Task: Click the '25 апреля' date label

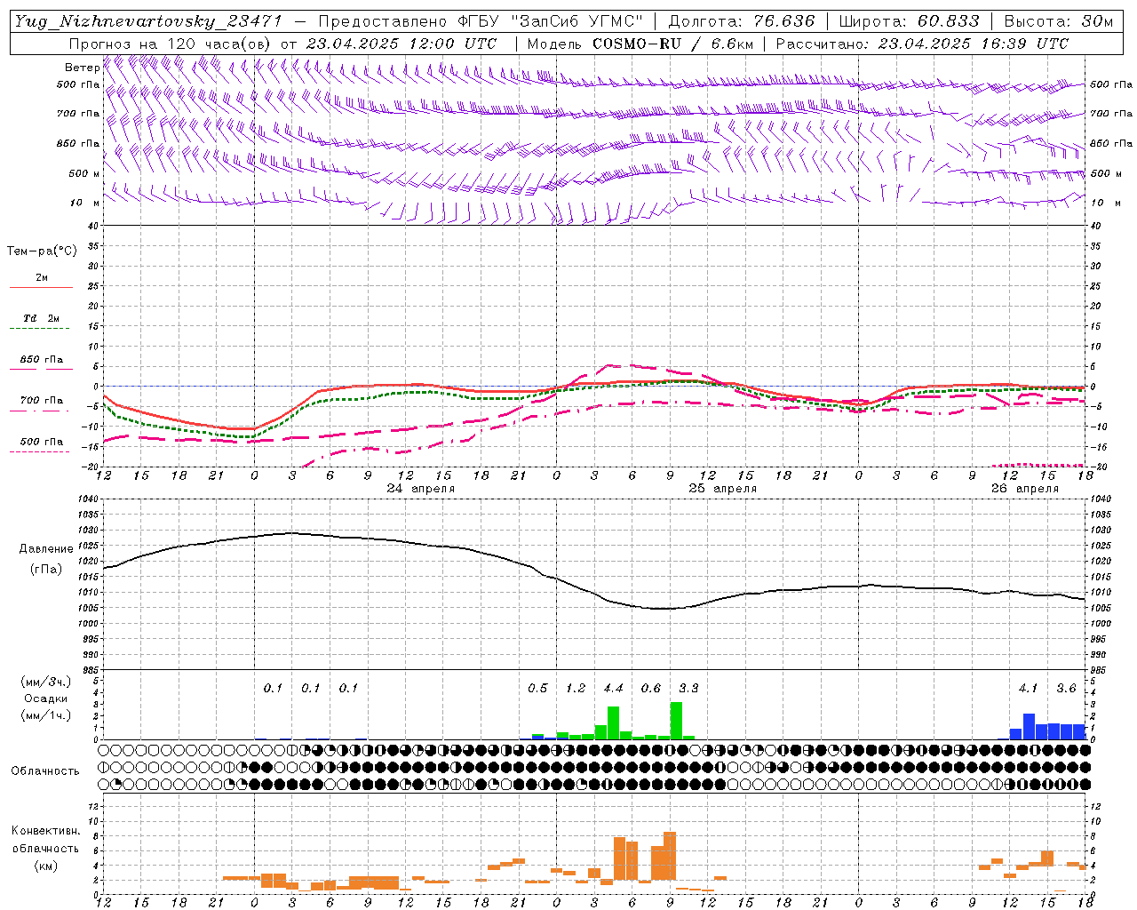Action: point(723,489)
